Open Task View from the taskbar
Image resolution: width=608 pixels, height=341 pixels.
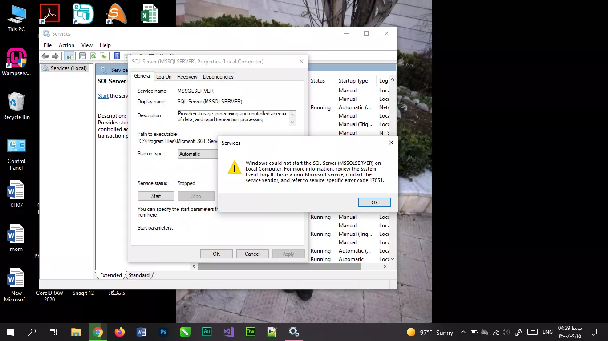coord(53,332)
